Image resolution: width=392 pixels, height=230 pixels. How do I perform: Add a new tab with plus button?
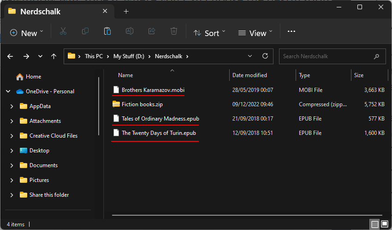(126, 11)
